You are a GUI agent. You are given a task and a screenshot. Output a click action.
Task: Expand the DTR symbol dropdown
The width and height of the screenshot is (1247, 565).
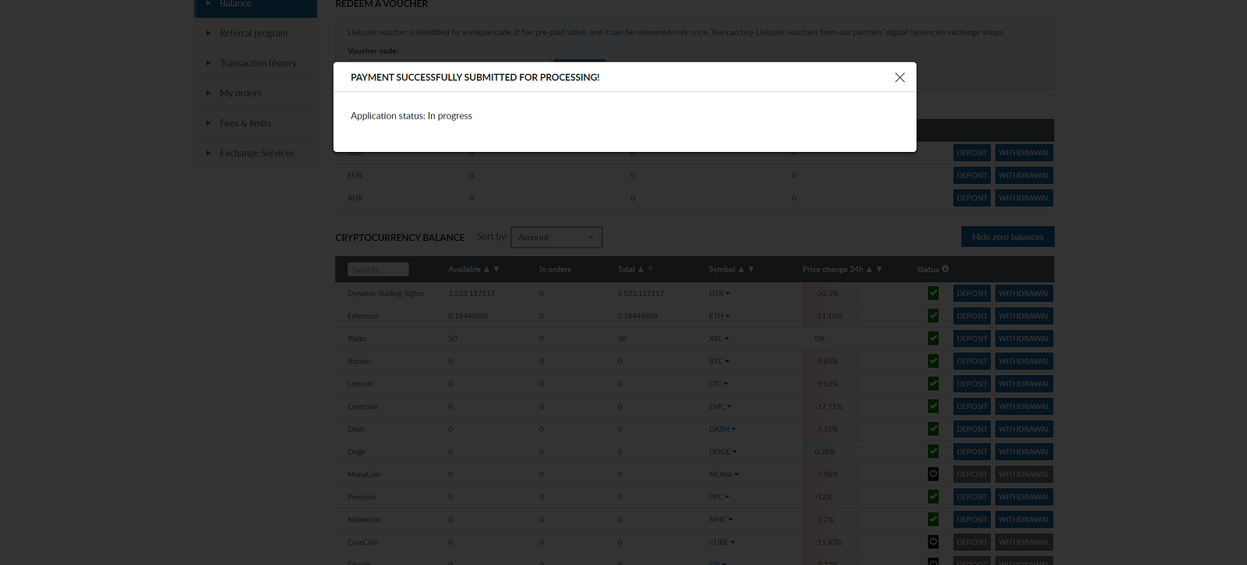point(719,294)
